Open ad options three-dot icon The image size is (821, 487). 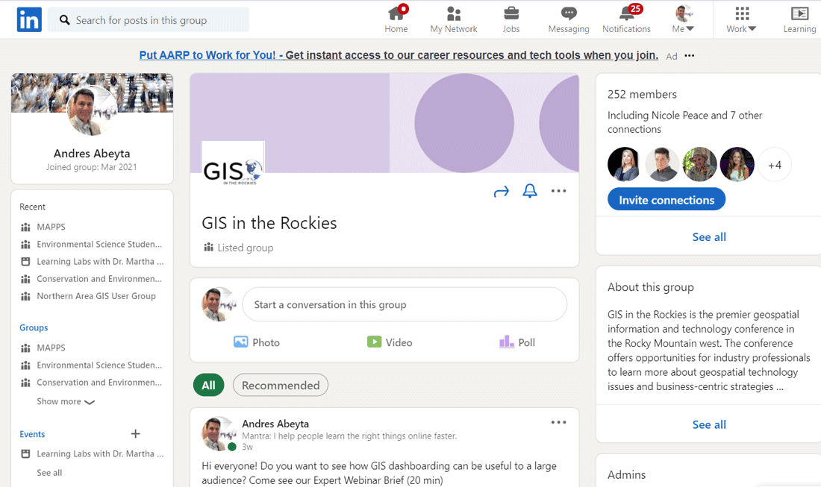click(x=690, y=55)
